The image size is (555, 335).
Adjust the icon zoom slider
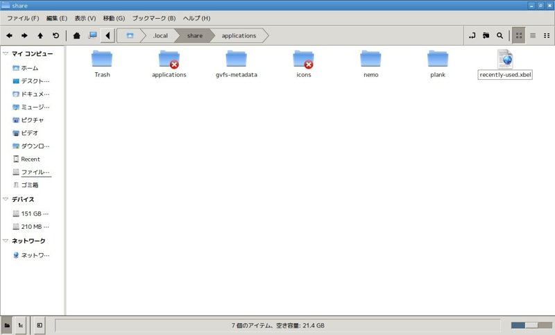[x=531, y=325]
